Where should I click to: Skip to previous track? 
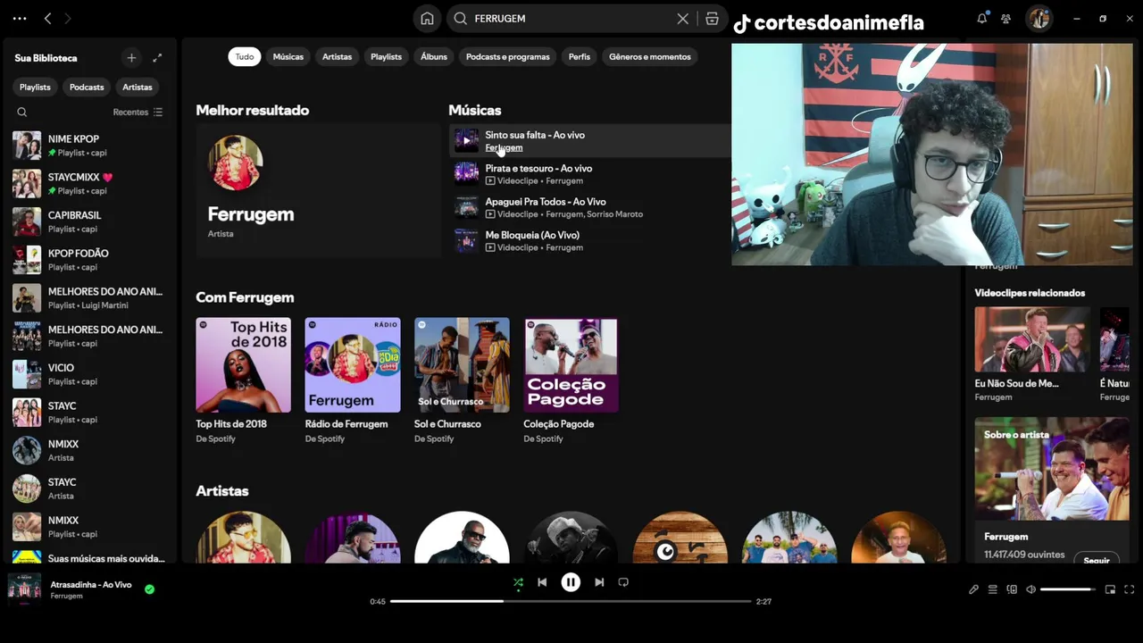[542, 582]
